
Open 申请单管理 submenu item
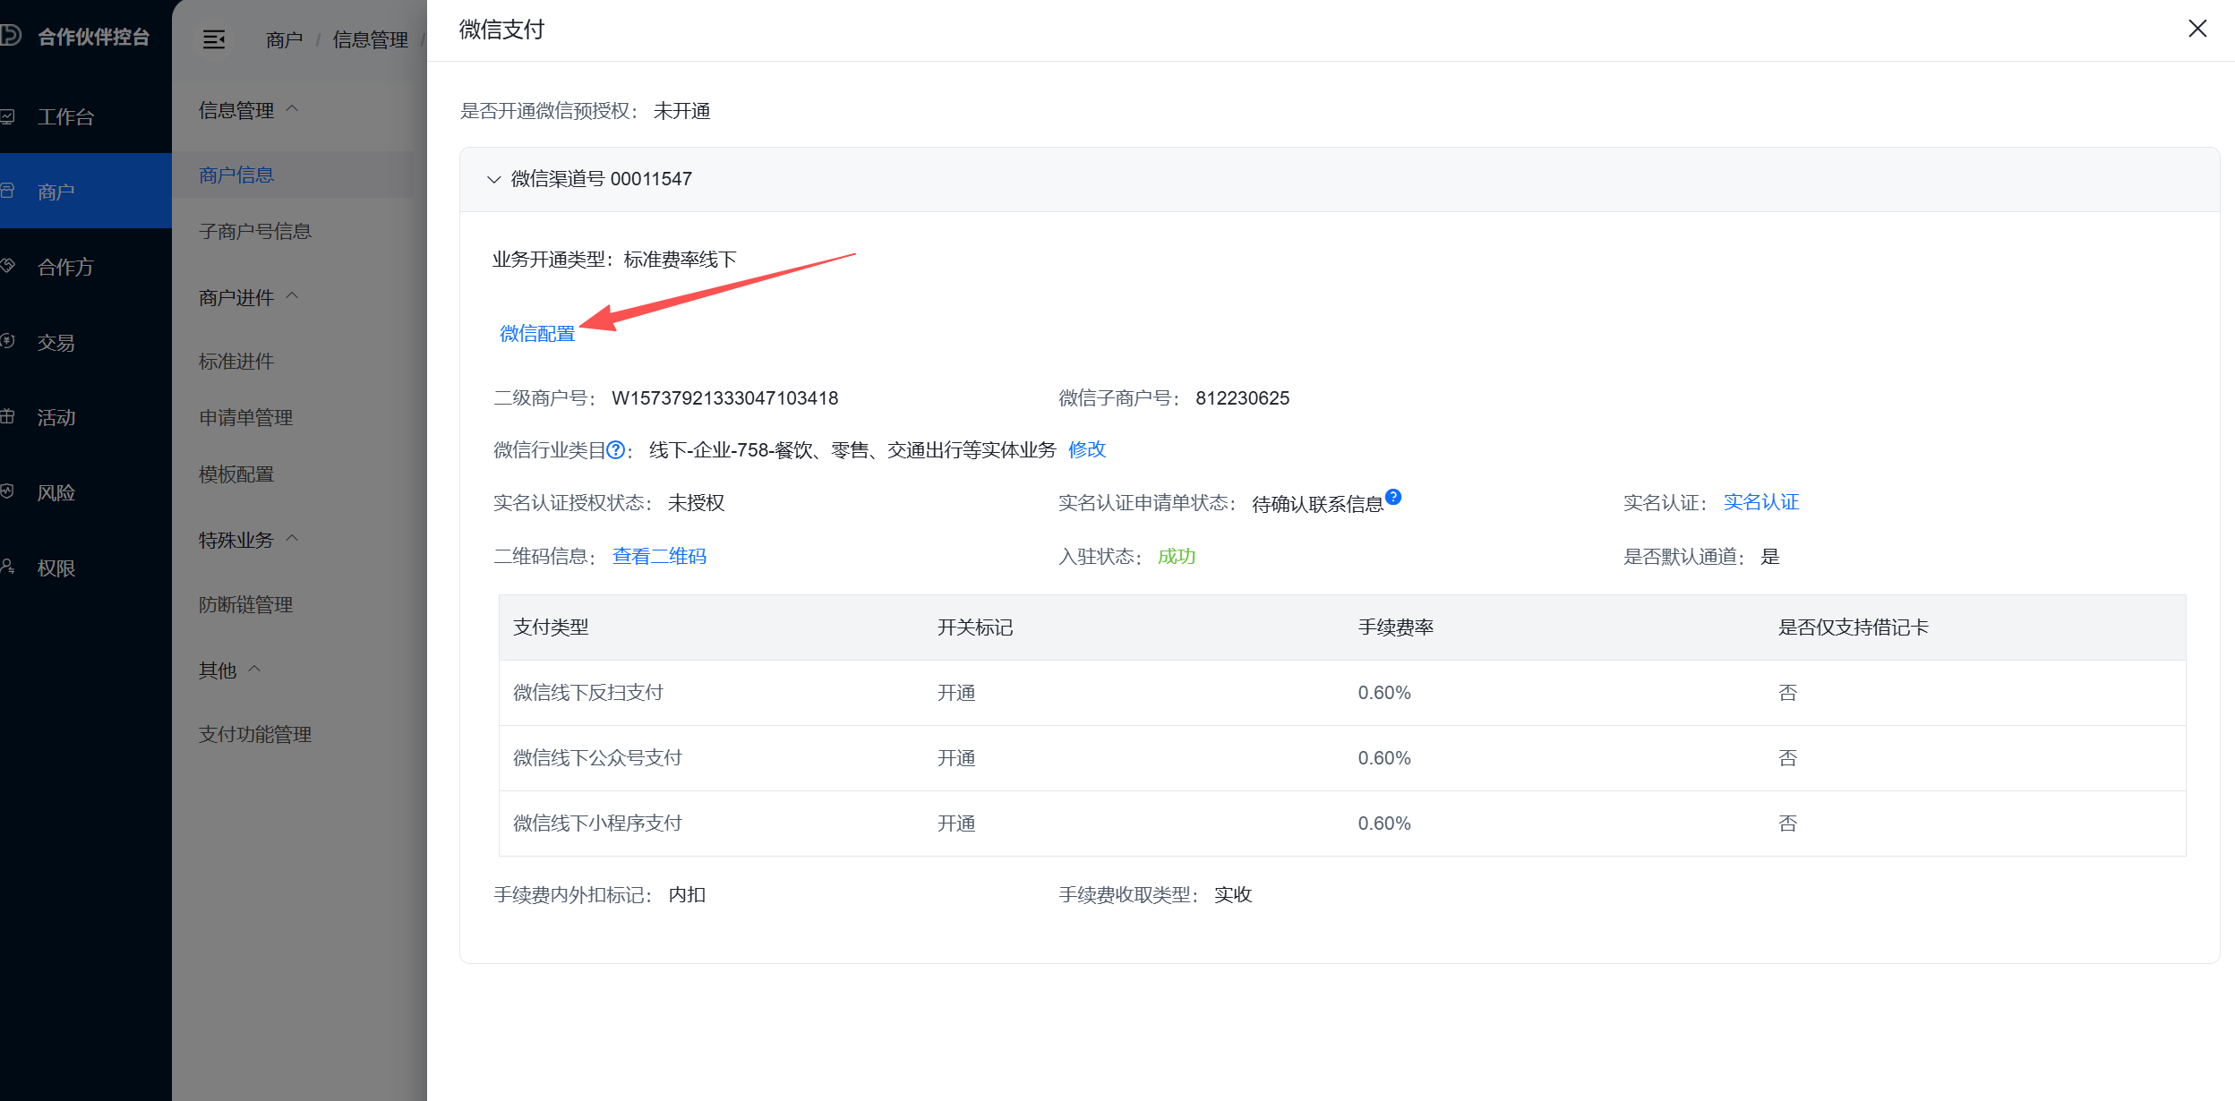click(x=246, y=417)
